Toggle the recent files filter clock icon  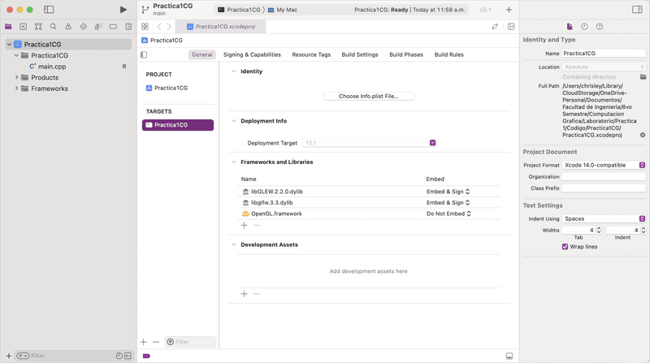tap(119, 356)
